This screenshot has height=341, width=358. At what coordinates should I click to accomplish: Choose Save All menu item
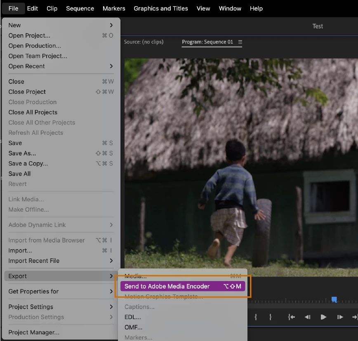pos(61,174)
